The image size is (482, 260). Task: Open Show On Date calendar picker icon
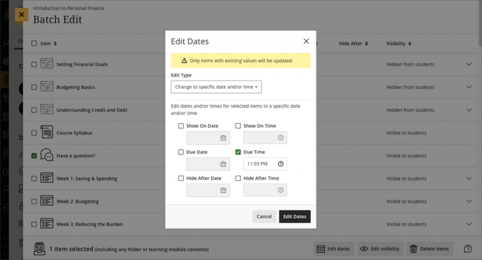click(223, 138)
